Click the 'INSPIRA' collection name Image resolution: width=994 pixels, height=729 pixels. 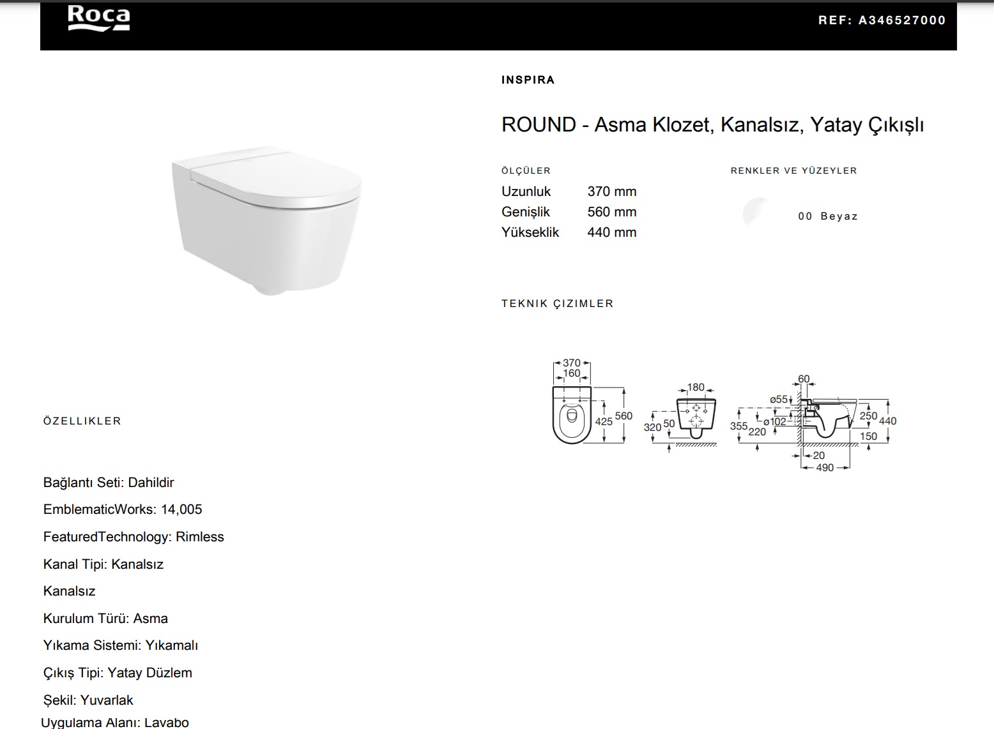pyautogui.click(x=528, y=80)
